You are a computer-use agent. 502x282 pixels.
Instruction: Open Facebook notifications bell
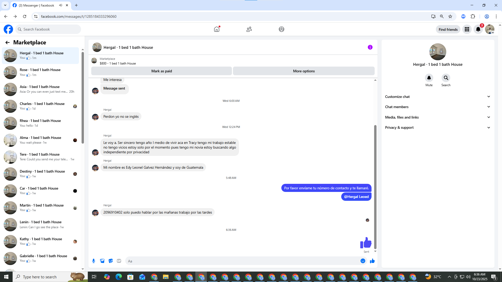(x=478, y=29)
